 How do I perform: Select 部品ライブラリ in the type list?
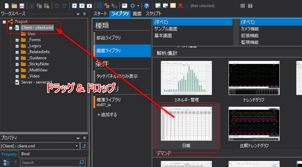[x=108, y=38]
